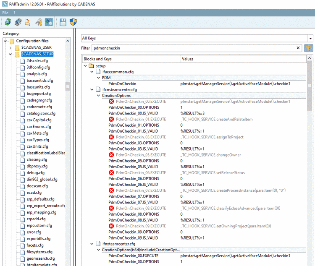Image resolution: width=315 pixels, height=266 pixels.
Task: Collapse the CreationOptions block under ifcnsteamcenter.cfg
Action: (x=98, y=96)
